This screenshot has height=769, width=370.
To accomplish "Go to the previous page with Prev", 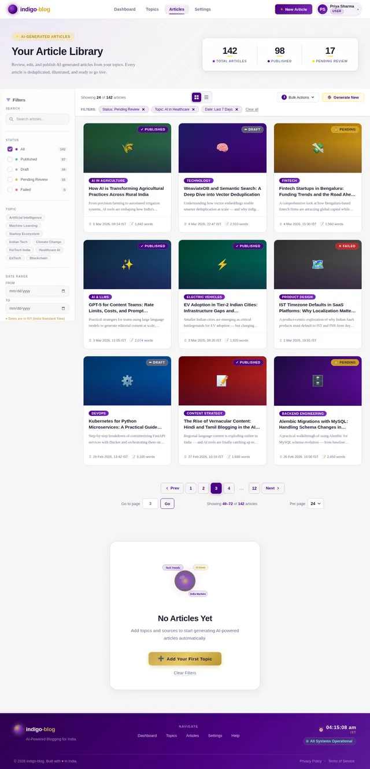I will click(172, 488).
